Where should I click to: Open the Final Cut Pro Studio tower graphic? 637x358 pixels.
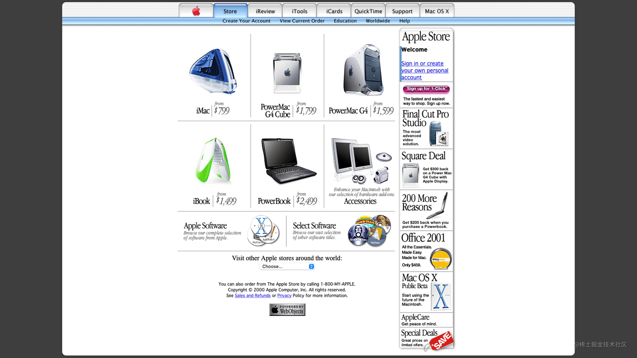point(439,134)
